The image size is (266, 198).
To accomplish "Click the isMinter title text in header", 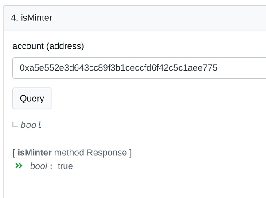I will tap(36, 18).
